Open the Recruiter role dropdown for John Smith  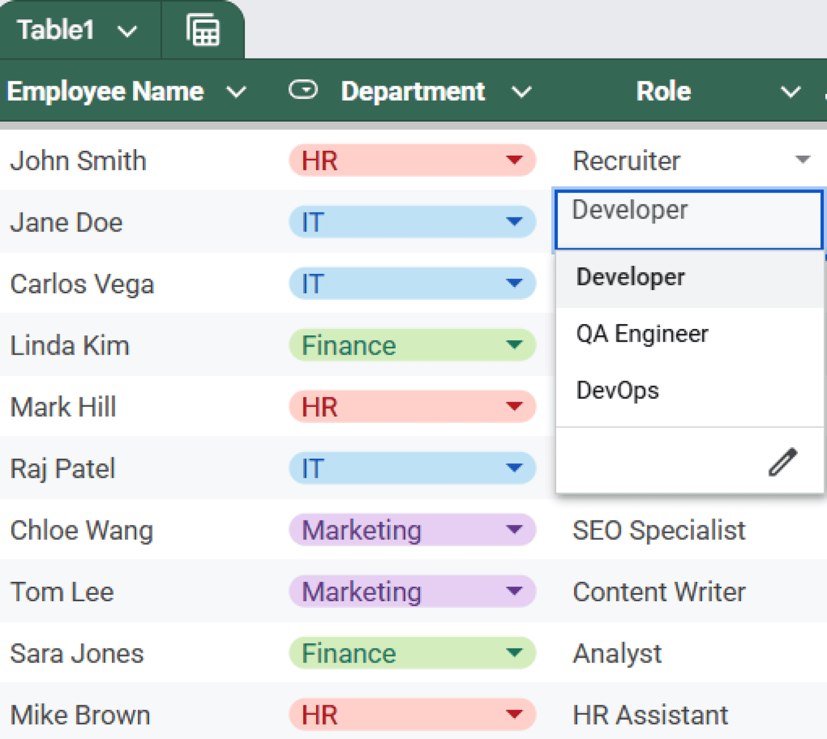click(802, 160)
